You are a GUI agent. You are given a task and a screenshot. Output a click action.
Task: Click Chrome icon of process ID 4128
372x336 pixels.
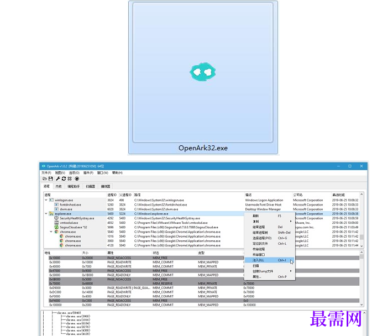click(x=62, y=245)
